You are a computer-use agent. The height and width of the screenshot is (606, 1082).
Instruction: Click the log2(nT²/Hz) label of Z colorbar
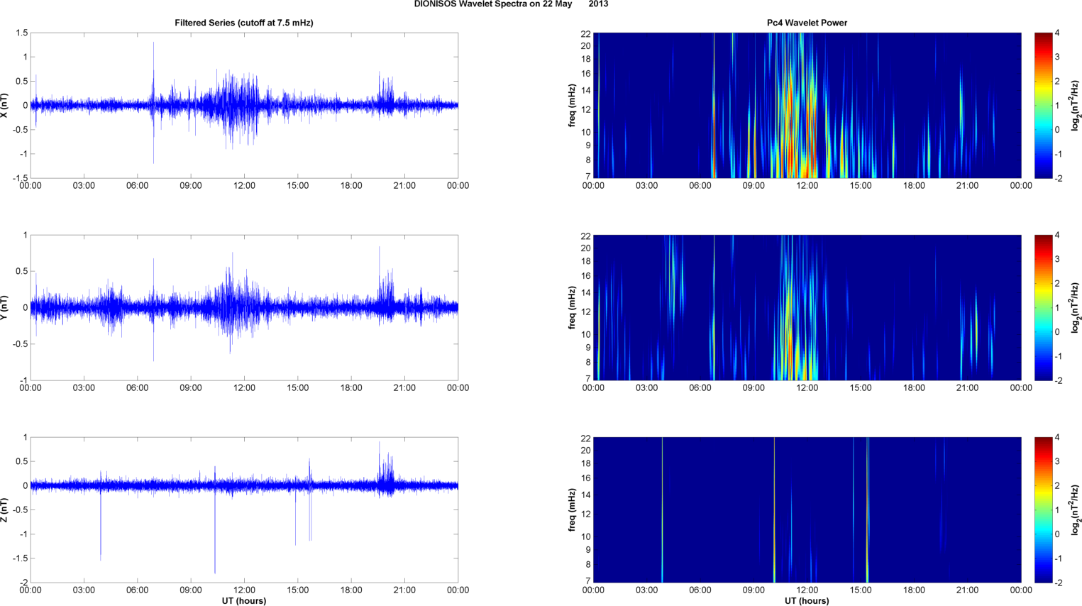1076,509
